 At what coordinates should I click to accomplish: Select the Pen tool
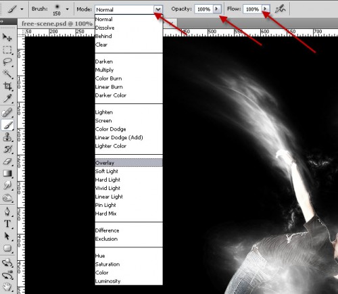click(7, 212)
